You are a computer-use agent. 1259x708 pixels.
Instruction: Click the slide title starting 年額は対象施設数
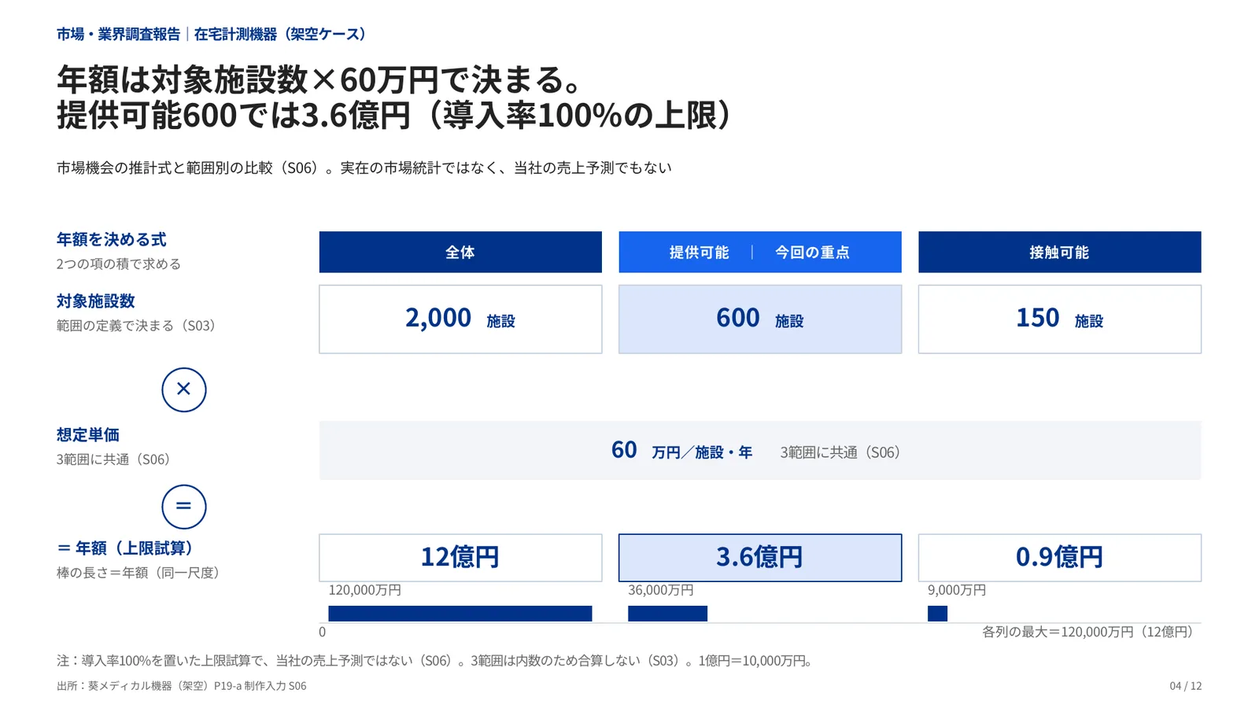click(x=395, y=98)
